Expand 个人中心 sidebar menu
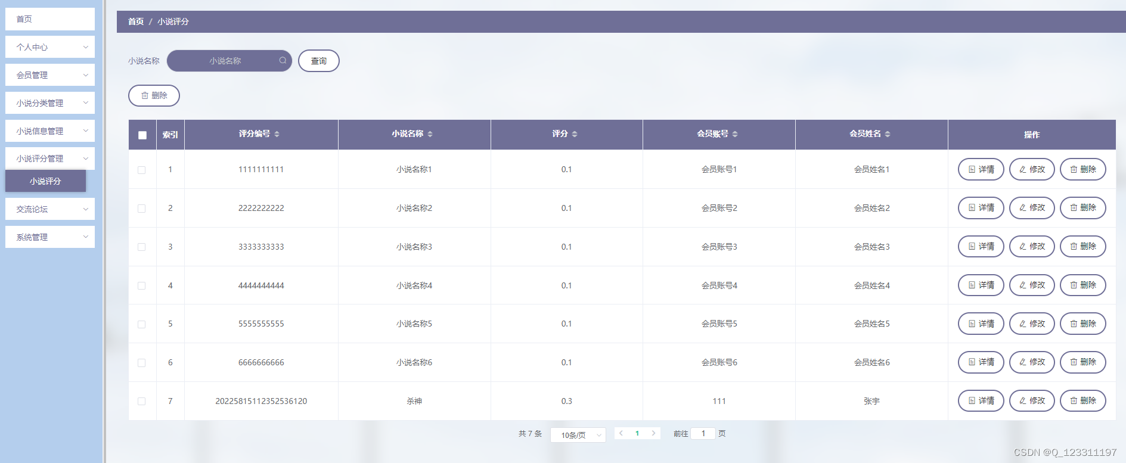The image size is (1126, 463). click(x=50, y=47)
